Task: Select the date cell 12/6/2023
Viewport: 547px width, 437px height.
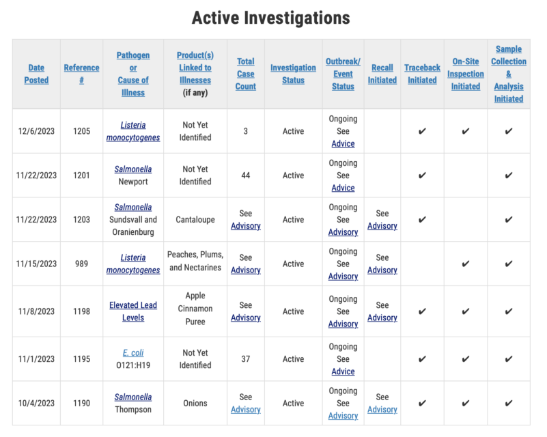Action: pyautogui.click(x=36, y=131)
